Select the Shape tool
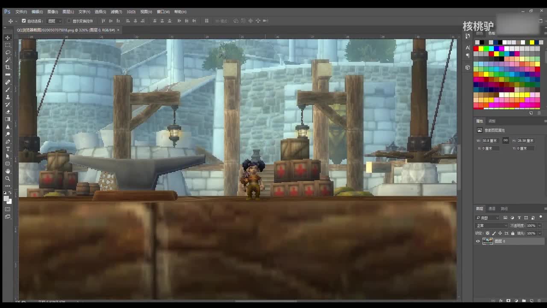This screenshot has width=547, height=308. coord(8,164)
